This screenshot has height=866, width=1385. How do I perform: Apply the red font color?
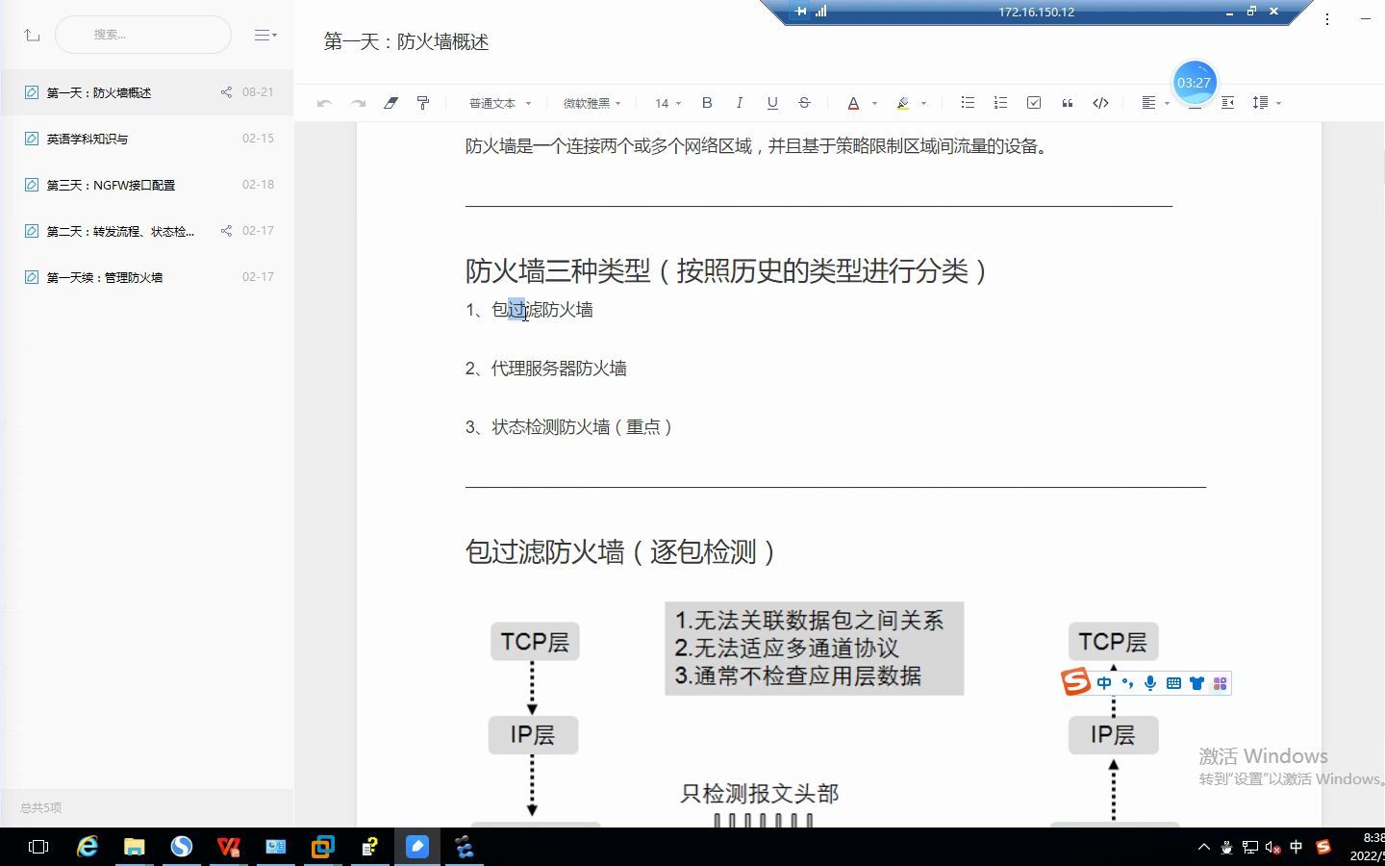[x=853, y=103]
